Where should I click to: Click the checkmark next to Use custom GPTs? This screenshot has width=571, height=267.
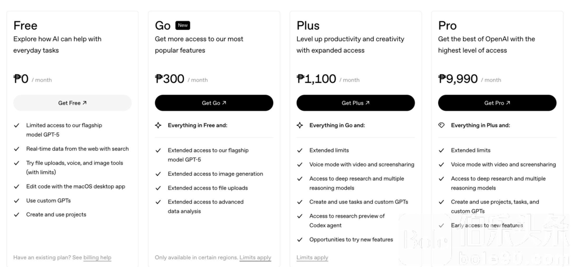(x=17, y=201)
